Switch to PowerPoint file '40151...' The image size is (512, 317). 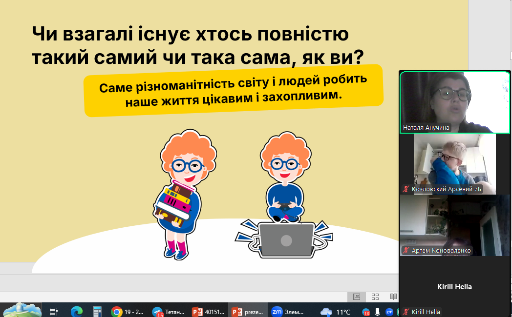(209, 312)
